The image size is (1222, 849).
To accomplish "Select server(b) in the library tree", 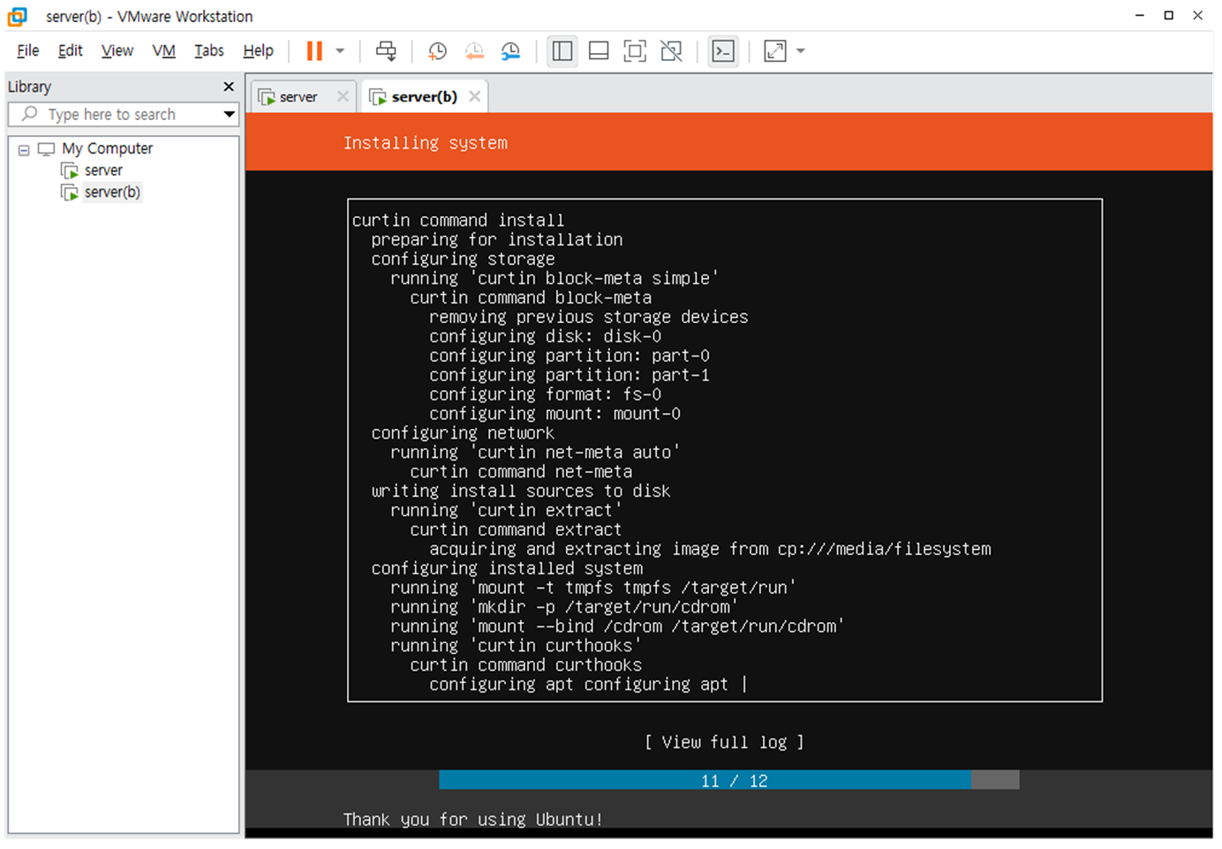I will pos(112,192).
